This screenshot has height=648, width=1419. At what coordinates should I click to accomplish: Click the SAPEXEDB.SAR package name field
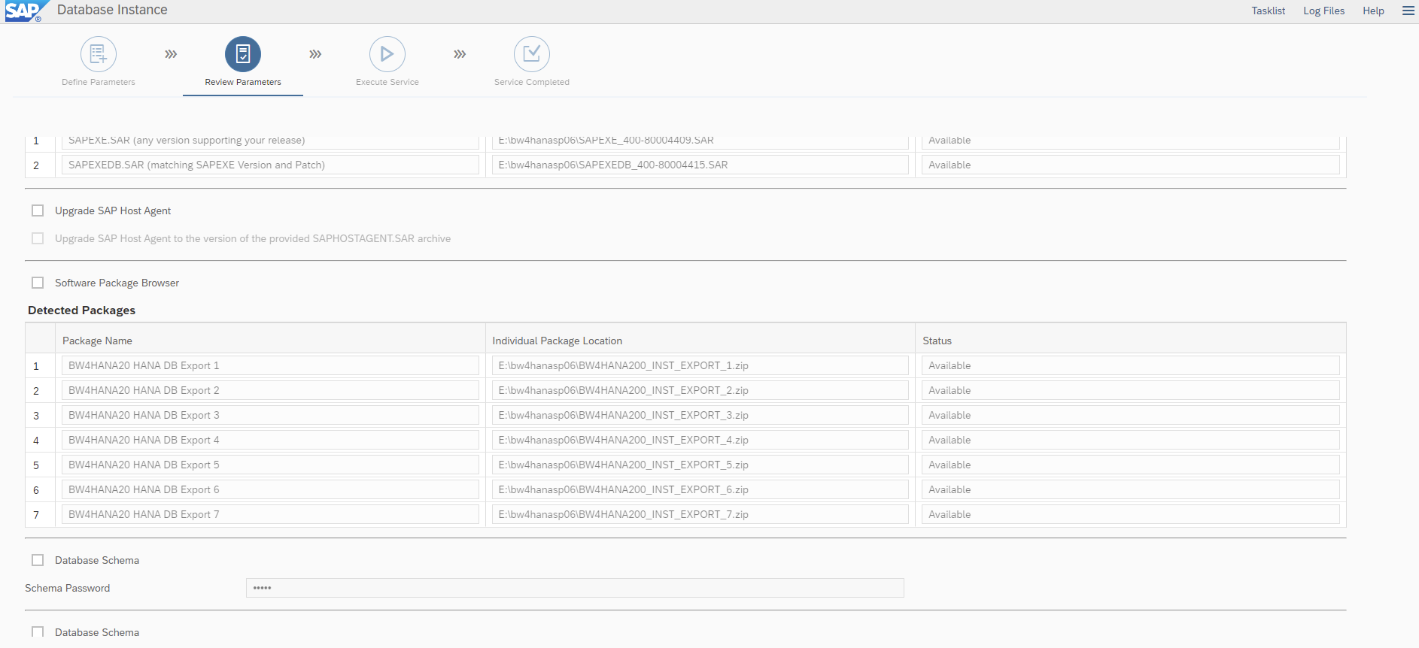coord(270,165)
